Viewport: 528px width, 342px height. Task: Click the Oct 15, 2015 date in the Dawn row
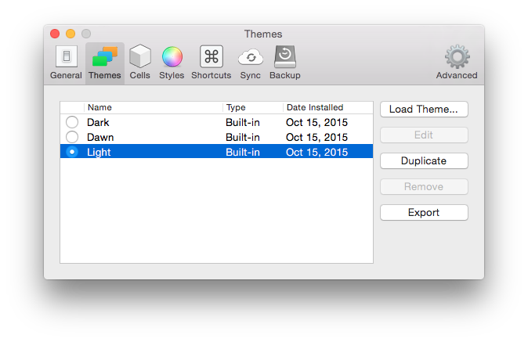[316, 137]
